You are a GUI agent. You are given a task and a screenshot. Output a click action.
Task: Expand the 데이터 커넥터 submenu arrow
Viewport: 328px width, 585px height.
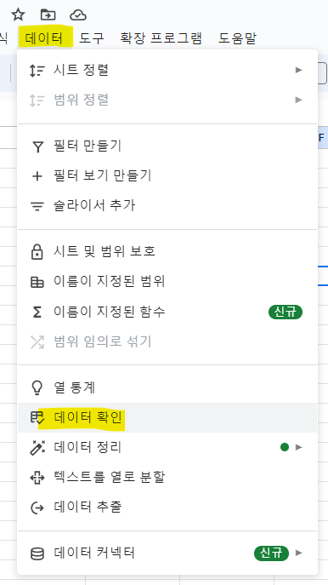tap(298, 553)
